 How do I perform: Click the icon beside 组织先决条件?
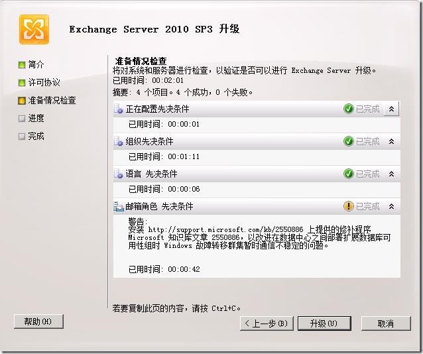[119, 141]
